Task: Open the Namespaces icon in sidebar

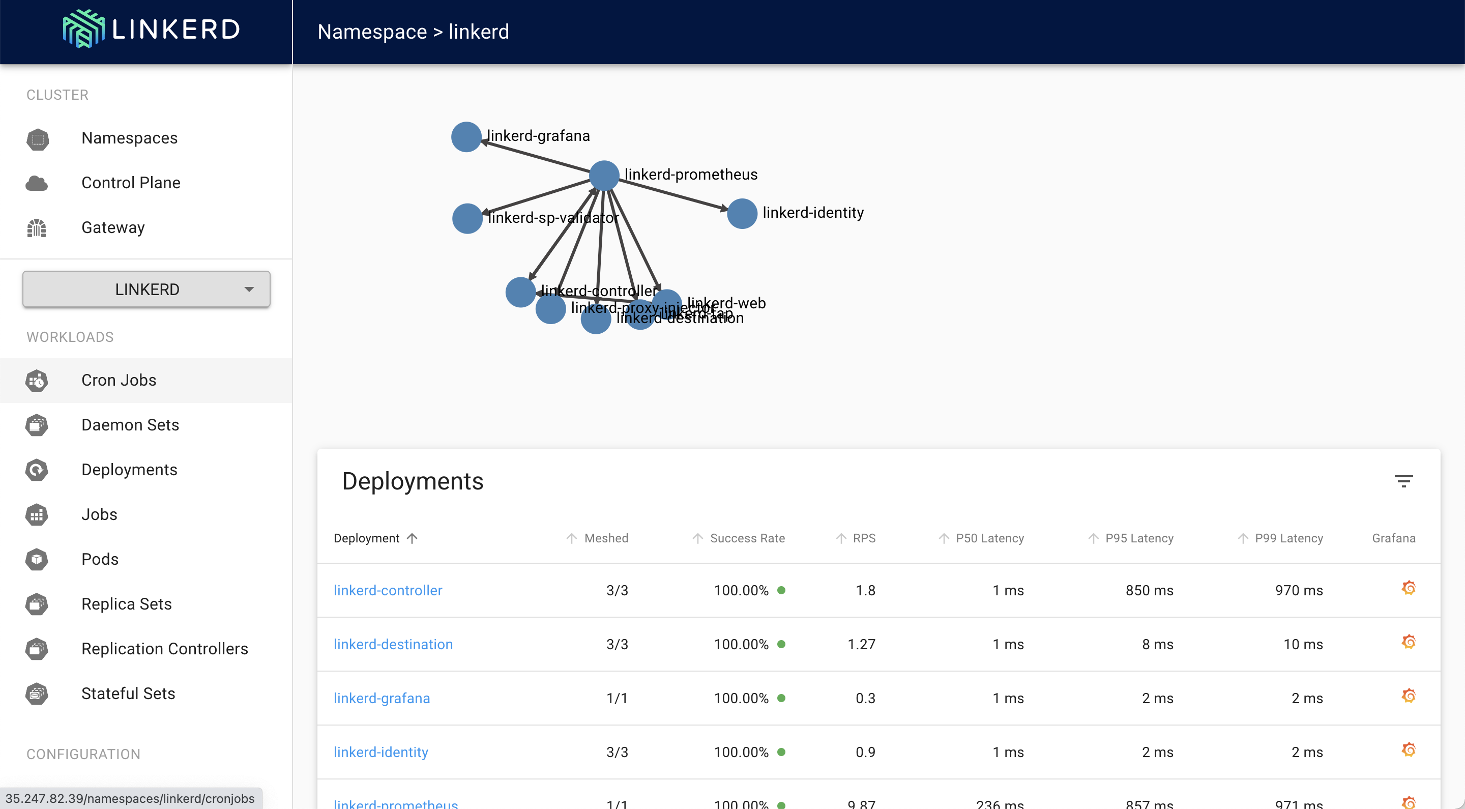Action: [38, 139]
